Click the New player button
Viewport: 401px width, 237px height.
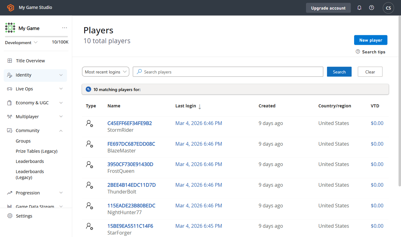(370, 40)
